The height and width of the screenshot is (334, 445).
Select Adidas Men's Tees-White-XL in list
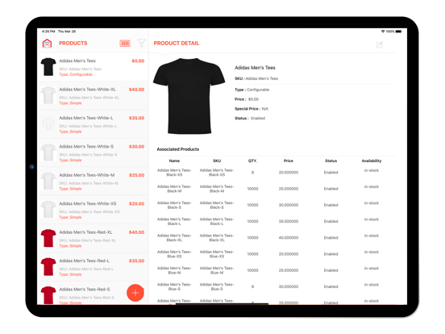pos(93,96)
